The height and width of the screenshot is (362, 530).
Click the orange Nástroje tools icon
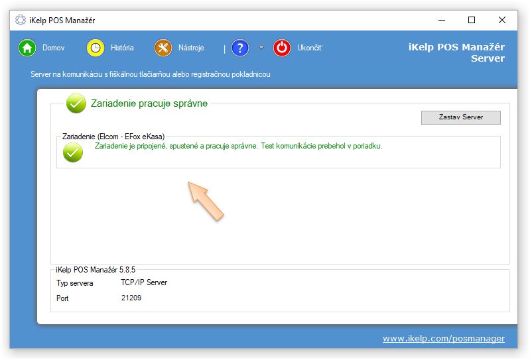click(x=163, y=48)
